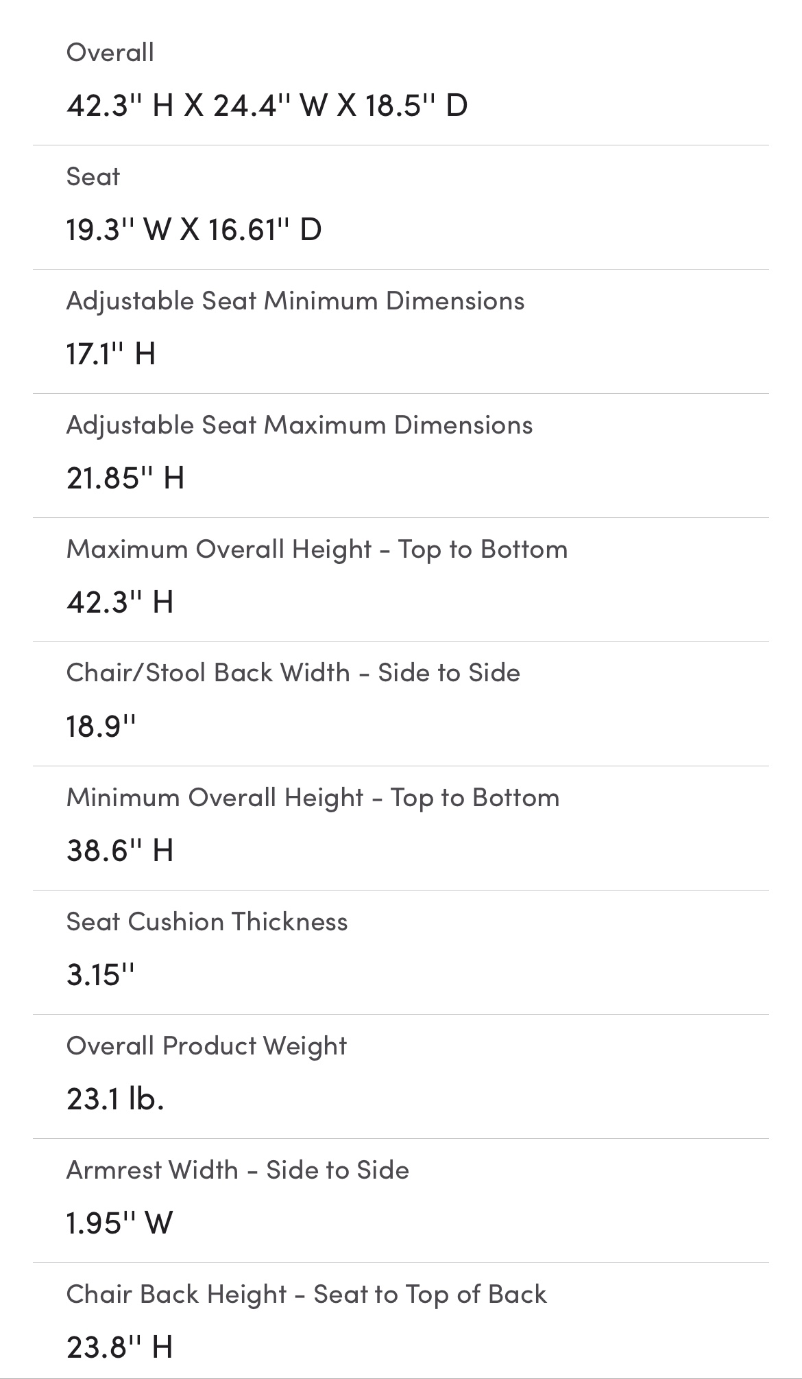Select the 17.1'' H value
The width and height of the screenshot is (802, 1379).
point(111,354)
